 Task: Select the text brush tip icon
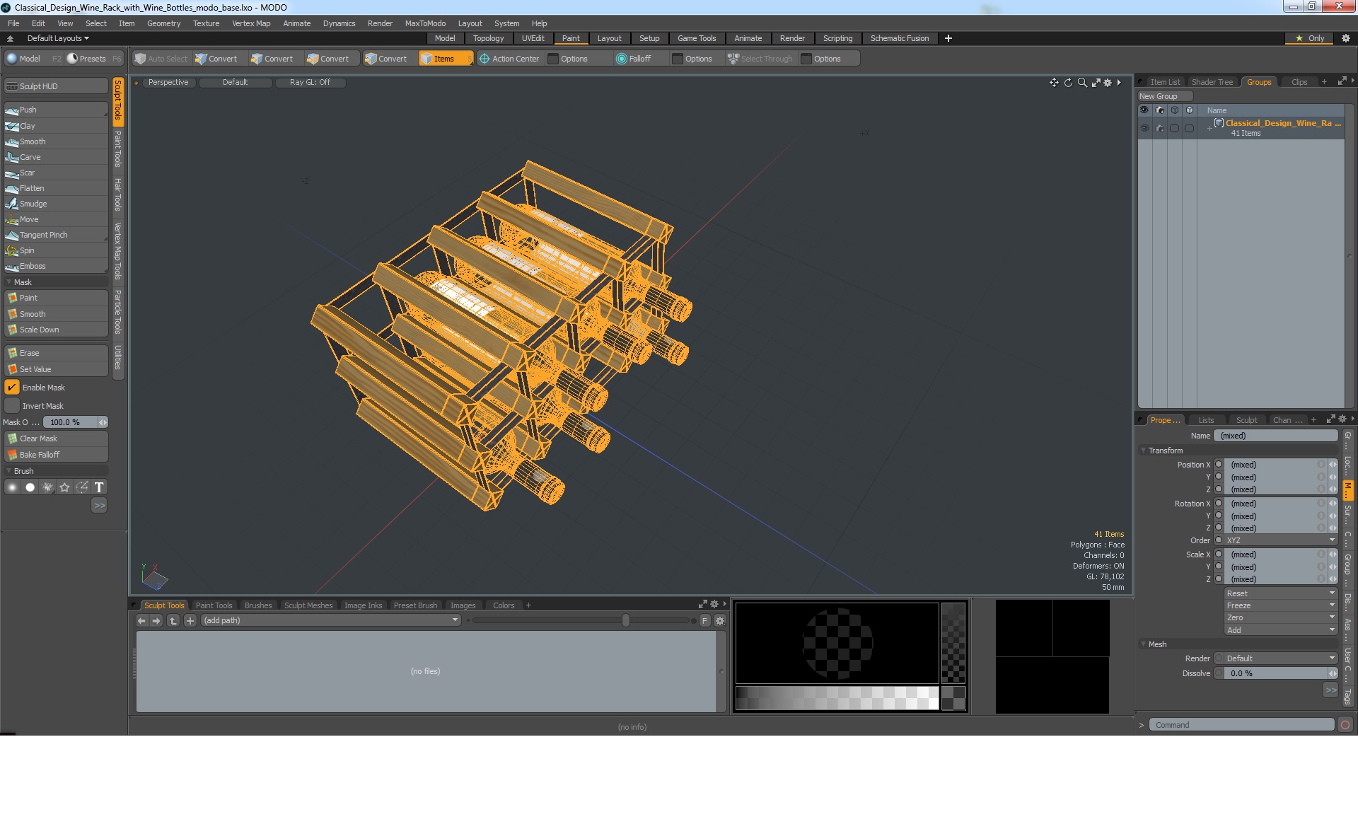coord(99,487)
